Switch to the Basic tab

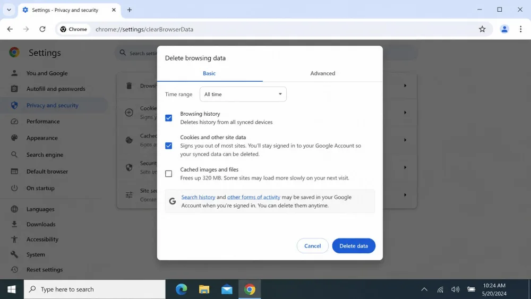tap(209, 73)
